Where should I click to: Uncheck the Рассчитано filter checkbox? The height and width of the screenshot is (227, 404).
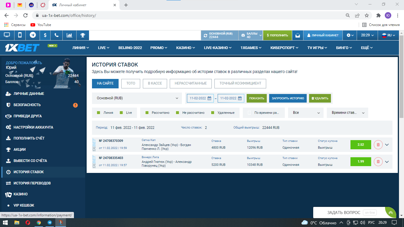tap(147, 113)
